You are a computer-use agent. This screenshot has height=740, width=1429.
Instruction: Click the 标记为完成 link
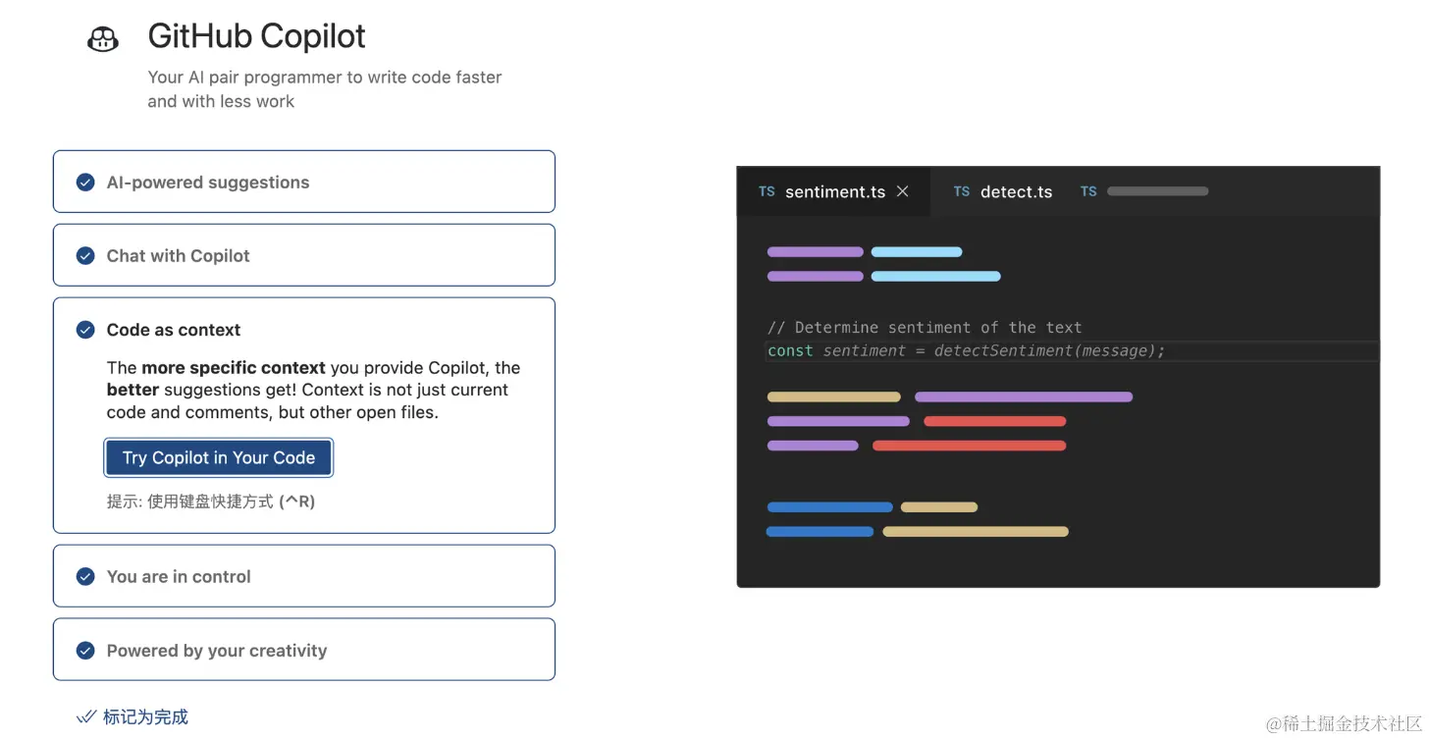[145, 717]
